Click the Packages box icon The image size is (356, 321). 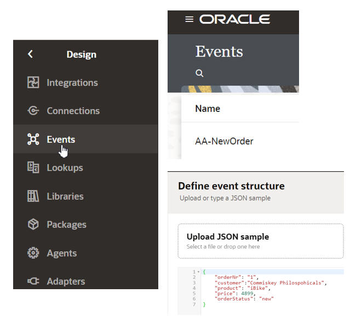point(33,224)
